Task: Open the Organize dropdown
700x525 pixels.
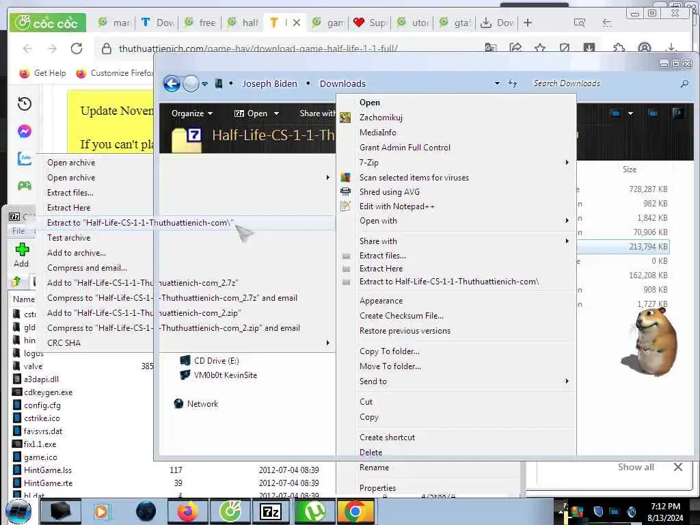Action: (x=192, y=113)
